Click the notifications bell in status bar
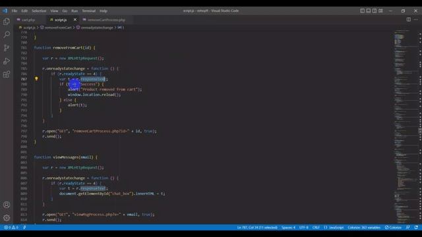The height and width of the screenshot is (237, 422). pyautogui.click(x=416, y=227)
